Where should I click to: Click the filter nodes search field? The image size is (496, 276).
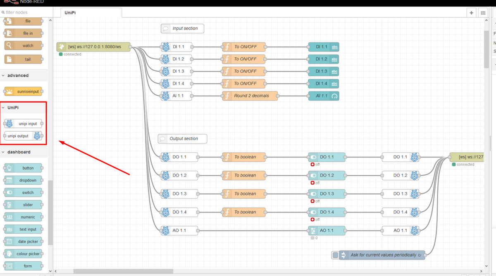point(27,12)
